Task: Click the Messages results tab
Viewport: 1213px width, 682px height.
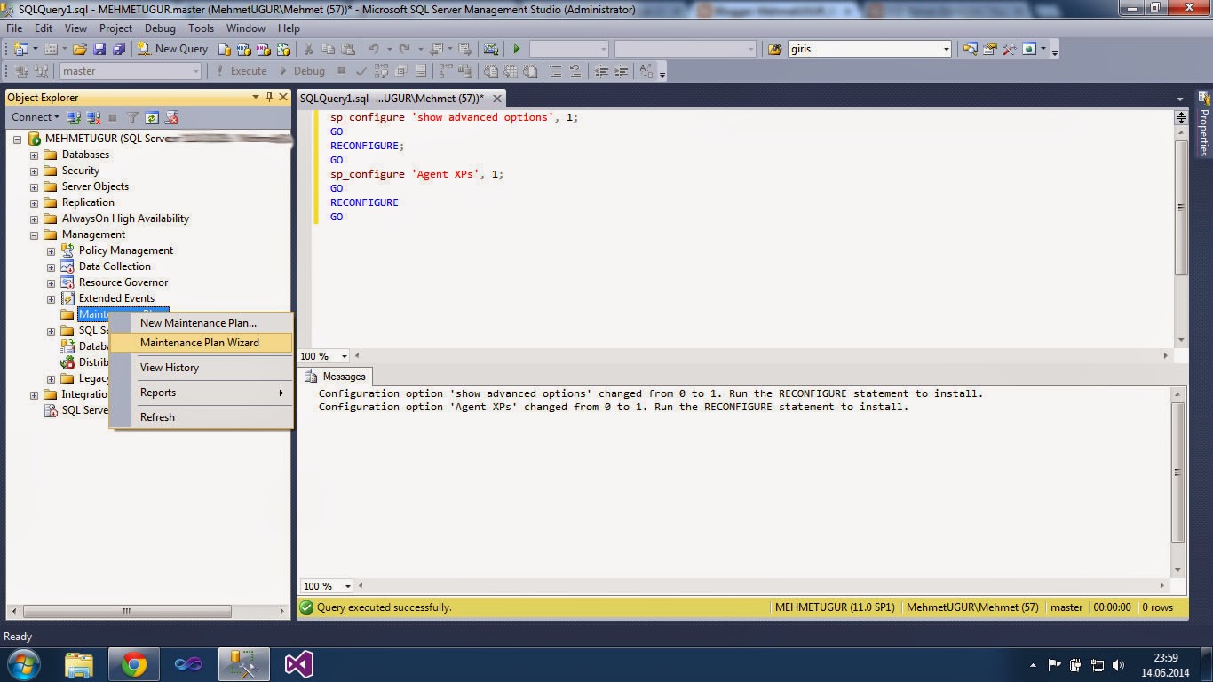Action: pyautogui.click(x=336, y=377)
